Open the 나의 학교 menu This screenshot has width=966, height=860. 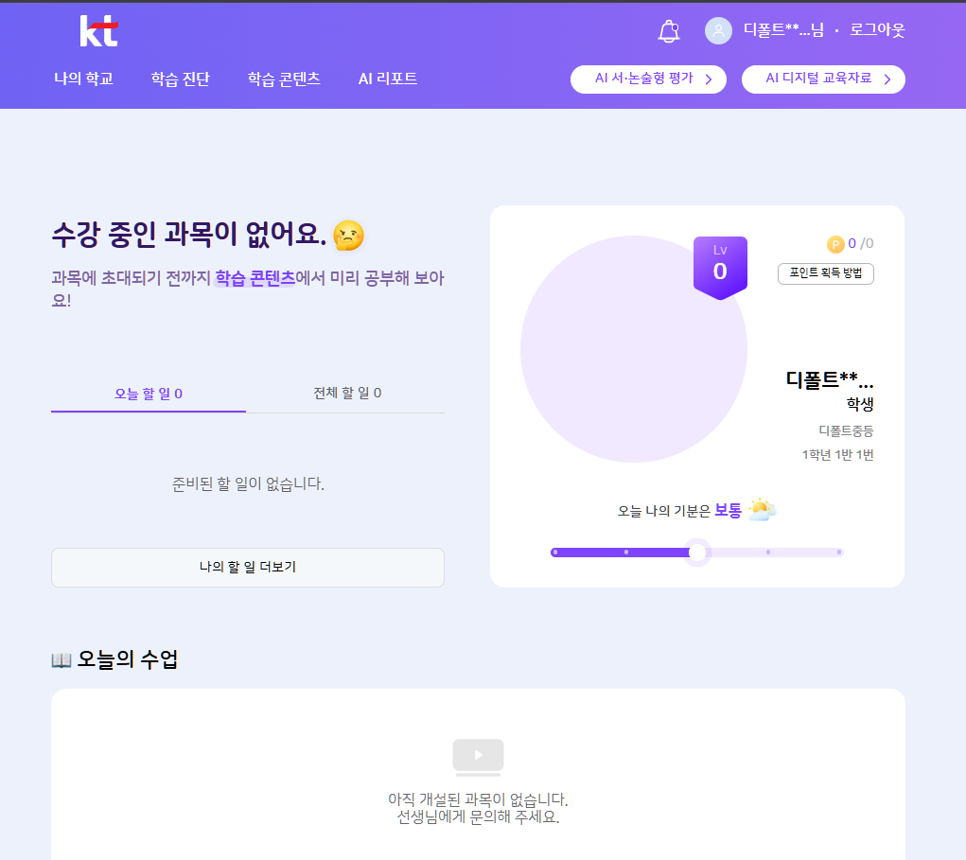click(83, 79)
